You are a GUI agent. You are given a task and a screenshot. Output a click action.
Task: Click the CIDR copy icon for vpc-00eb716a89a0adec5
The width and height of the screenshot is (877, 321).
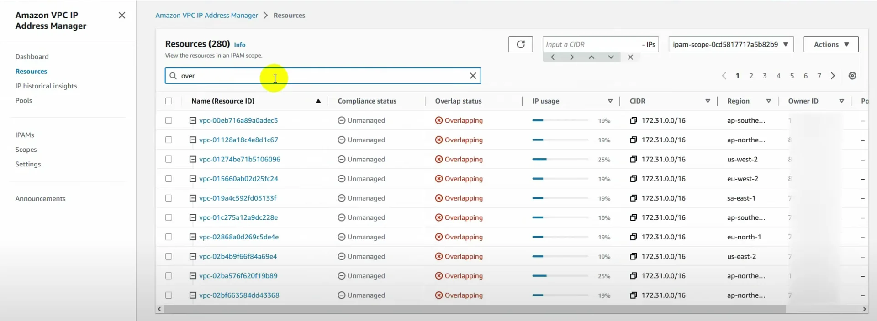click(x=633, y=120)
